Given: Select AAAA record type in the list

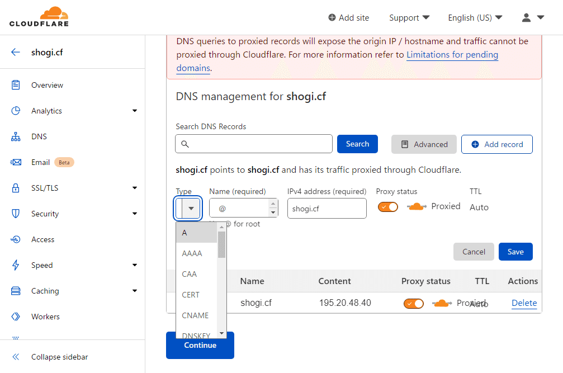Looking at the screenshot, I should 196,253.
